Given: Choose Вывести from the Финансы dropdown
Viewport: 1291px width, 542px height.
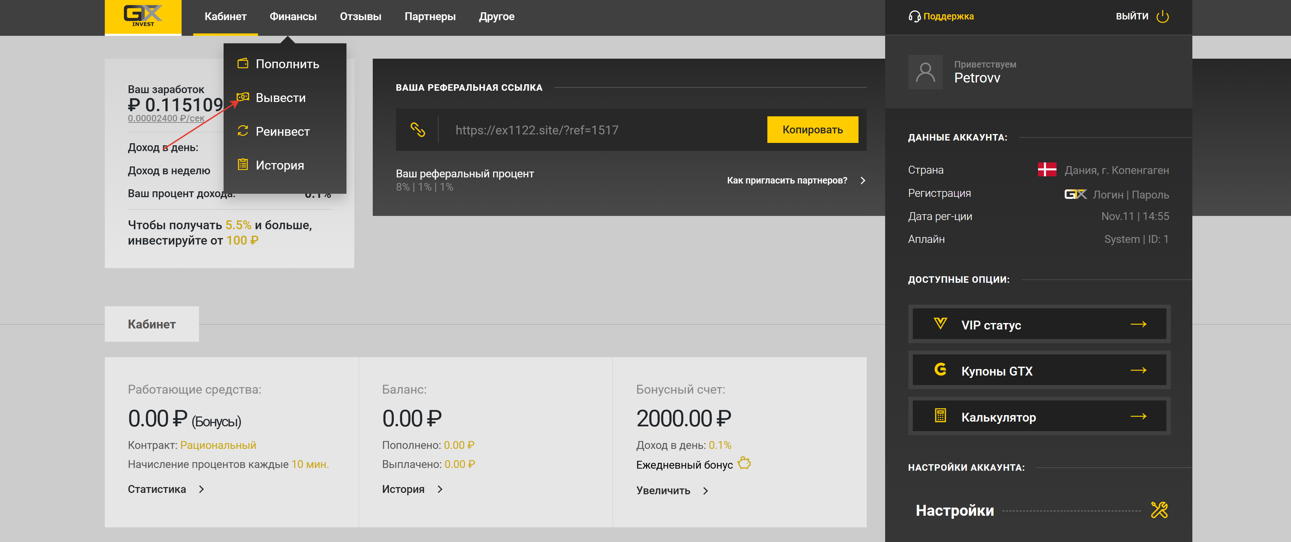Looking at the screenshot, I should [285, 98].
